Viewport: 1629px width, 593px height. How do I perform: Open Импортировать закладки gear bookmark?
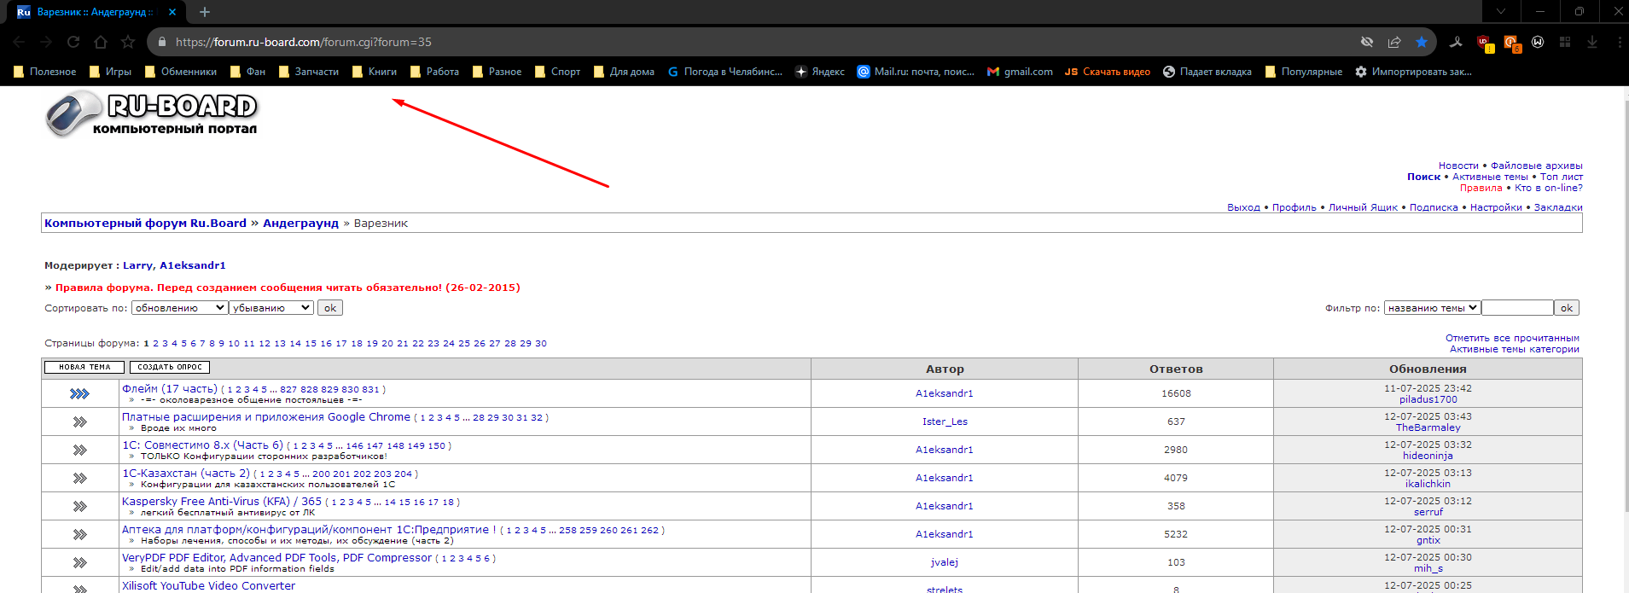[x=1413, y=72]
